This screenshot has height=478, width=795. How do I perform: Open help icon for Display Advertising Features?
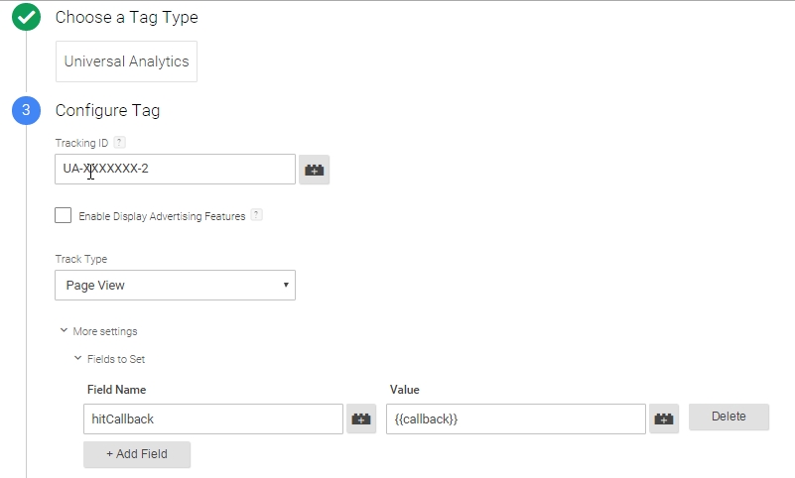[256, 215]
